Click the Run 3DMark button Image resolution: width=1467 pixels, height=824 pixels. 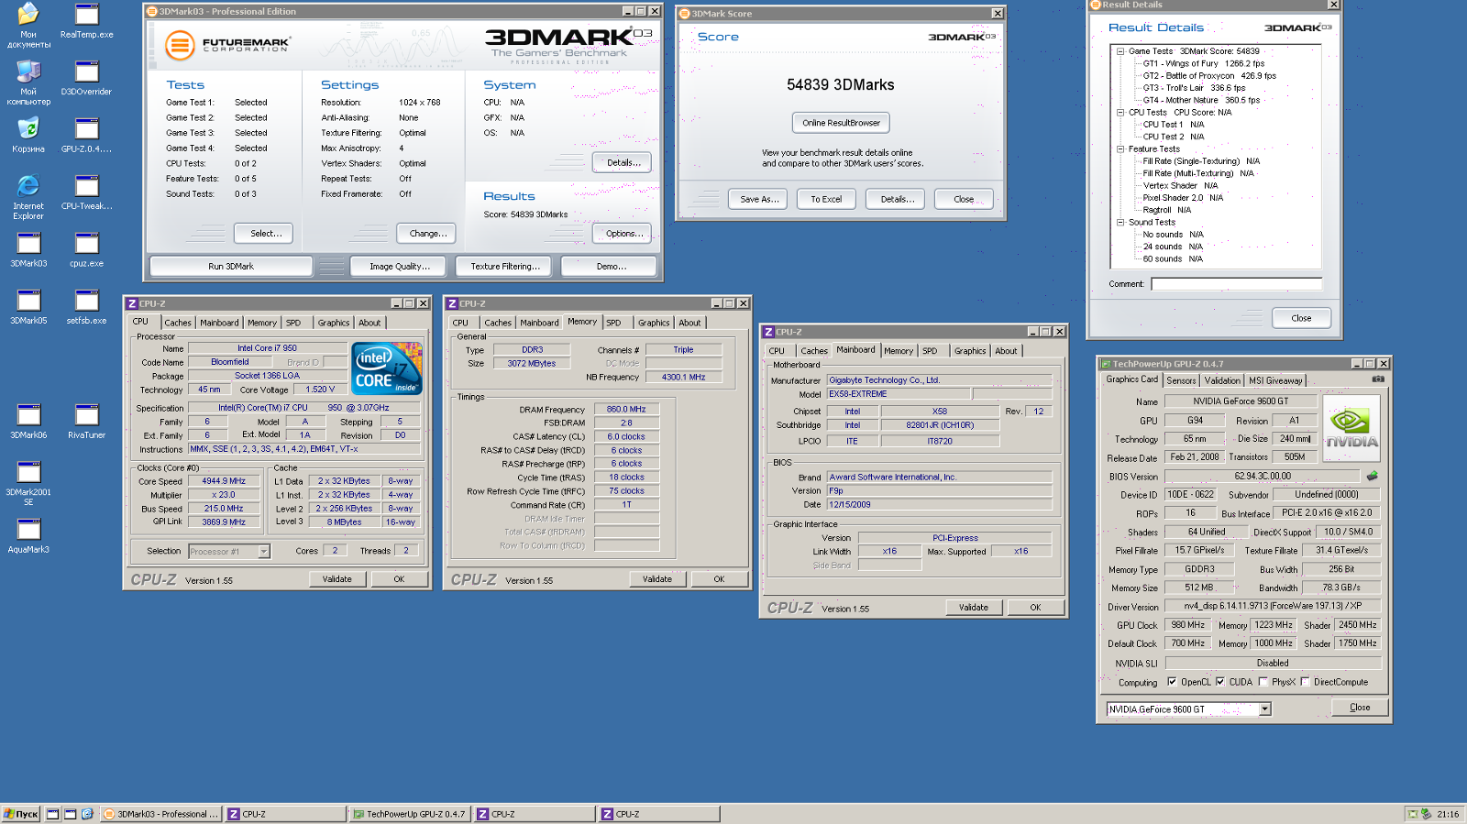231,266
